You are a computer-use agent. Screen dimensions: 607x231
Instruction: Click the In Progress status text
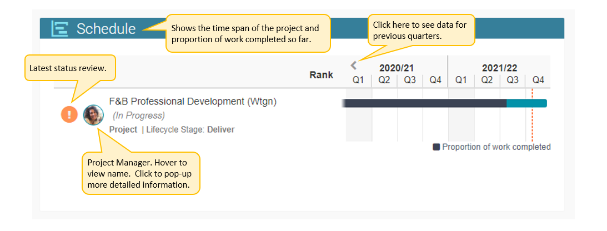[139, 115]
